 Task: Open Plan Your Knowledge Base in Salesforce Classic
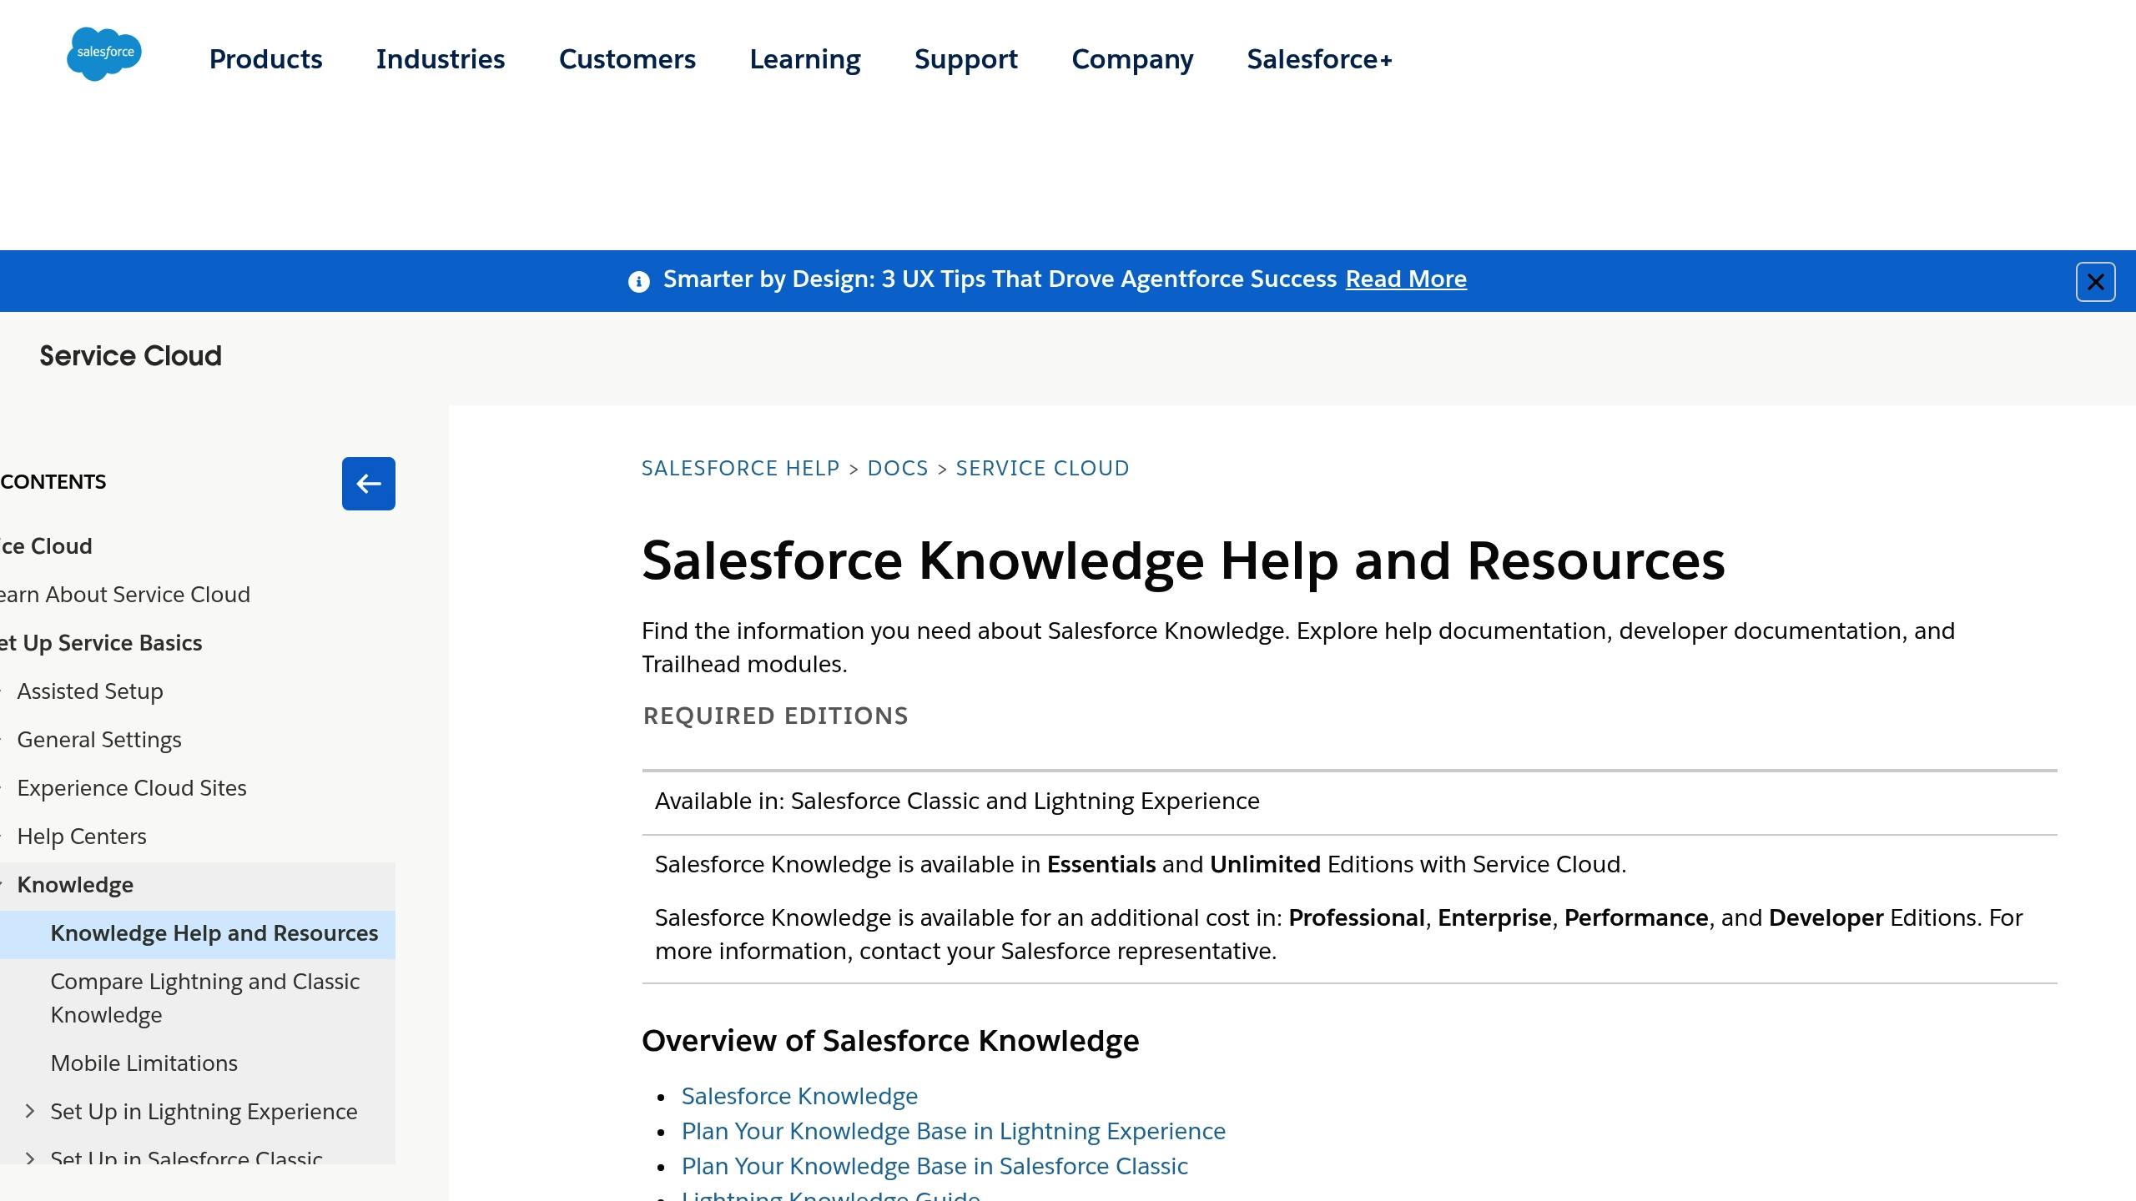pyautogui.click(x=934, y=1166)
